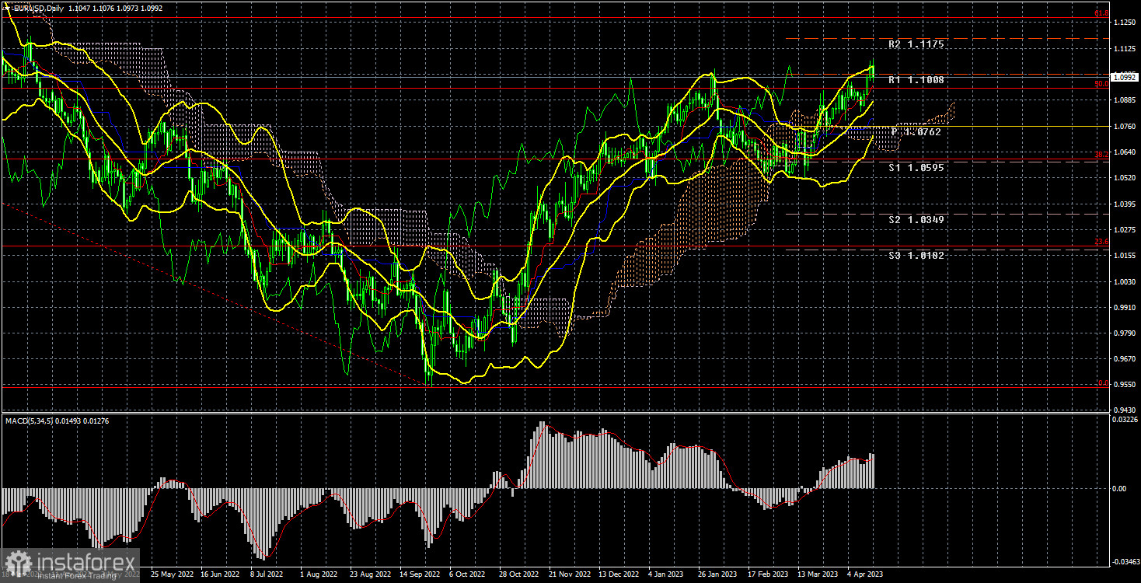Select the S2 1.0349 support label
This screenshot has width=1141, height=583.
(x=916, y=220)
